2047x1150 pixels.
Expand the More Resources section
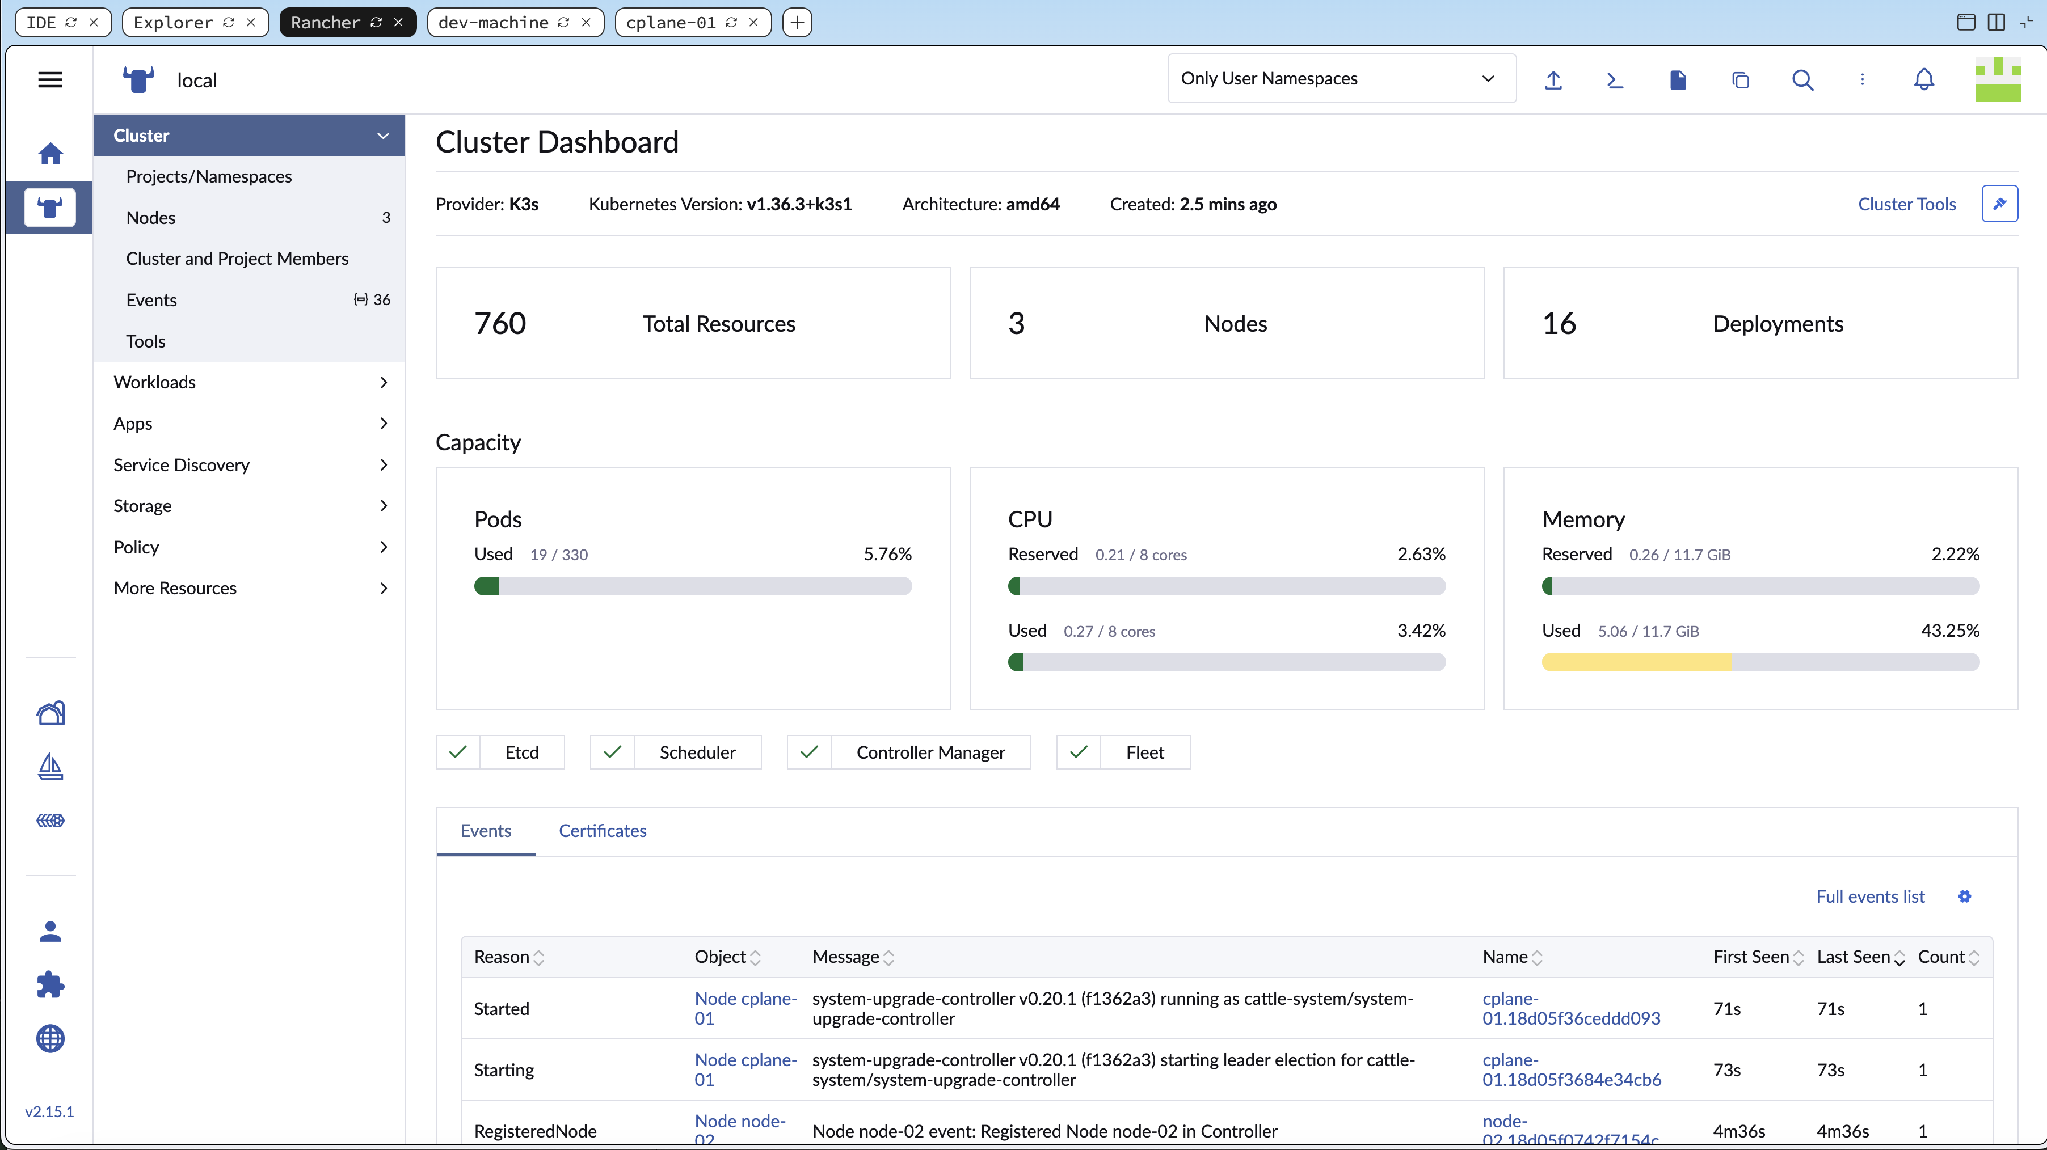(x=248, y=589)
